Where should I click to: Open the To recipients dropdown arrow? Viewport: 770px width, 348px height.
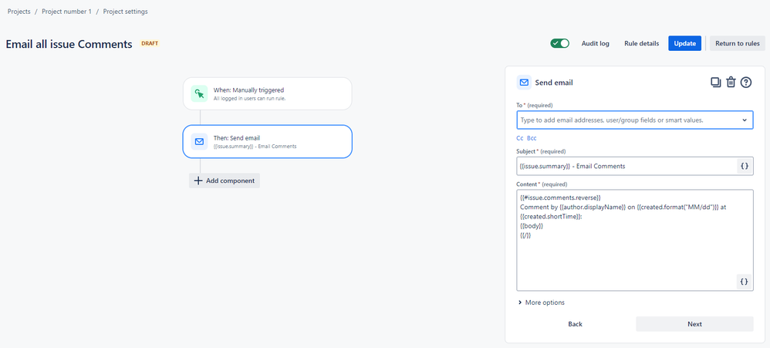(745, 120)
